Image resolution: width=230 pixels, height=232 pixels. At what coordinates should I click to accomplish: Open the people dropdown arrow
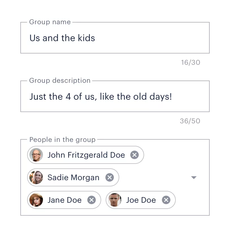tap(194, 177)
